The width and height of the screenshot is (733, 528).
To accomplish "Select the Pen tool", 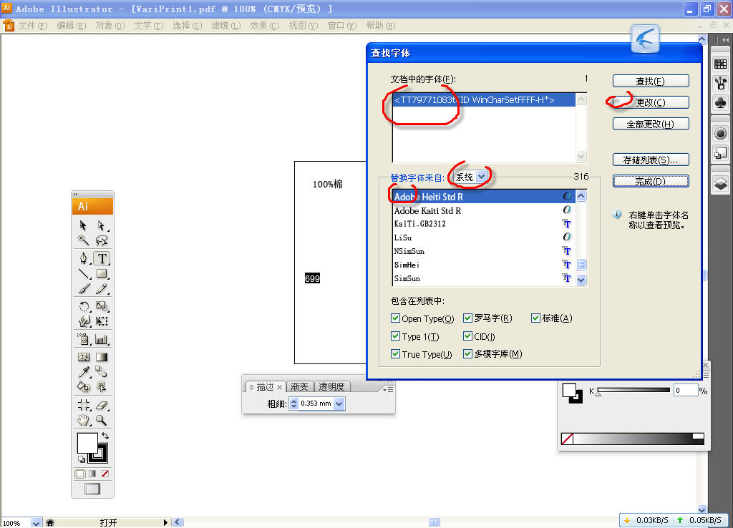I will [83, 258].
